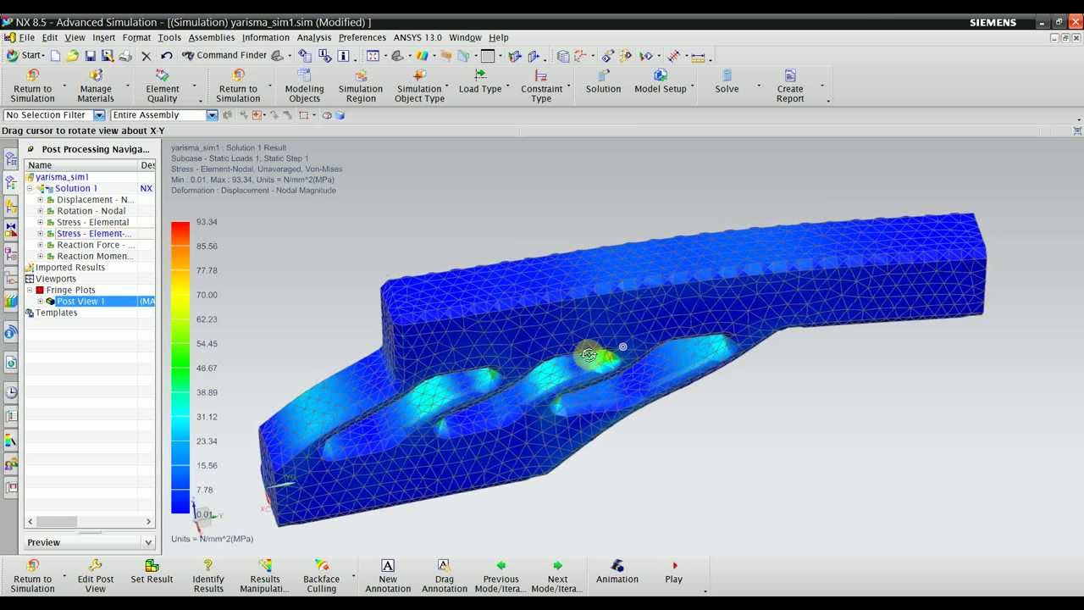The image size is (1084, 610).
Task: Expand the Reaction Force node
Action: (40, 245)
